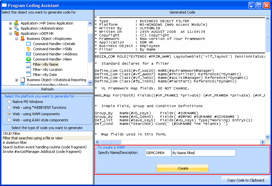The width and height of the screenshot is (272, 186).
Task: Click the Employees business object icon
Action: [x=22, y=38]
